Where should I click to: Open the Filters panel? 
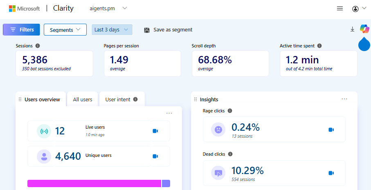(21, 29)
